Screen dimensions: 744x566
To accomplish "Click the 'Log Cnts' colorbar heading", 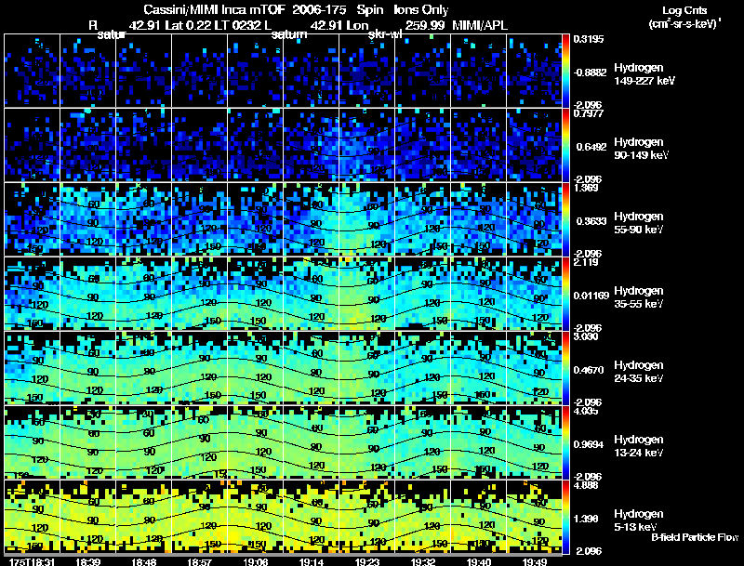I will (684, 10).
